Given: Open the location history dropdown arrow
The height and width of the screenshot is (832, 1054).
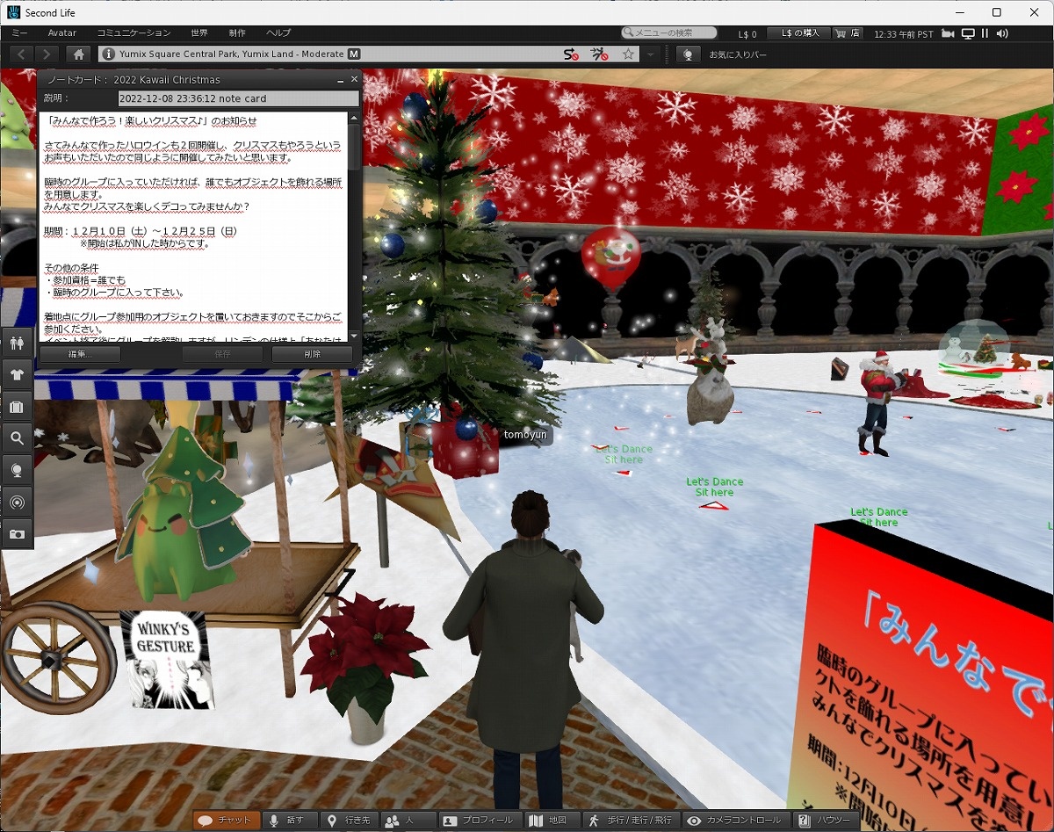Looking at the screenshot, I should pyautogui.click(x=650, y=54).
